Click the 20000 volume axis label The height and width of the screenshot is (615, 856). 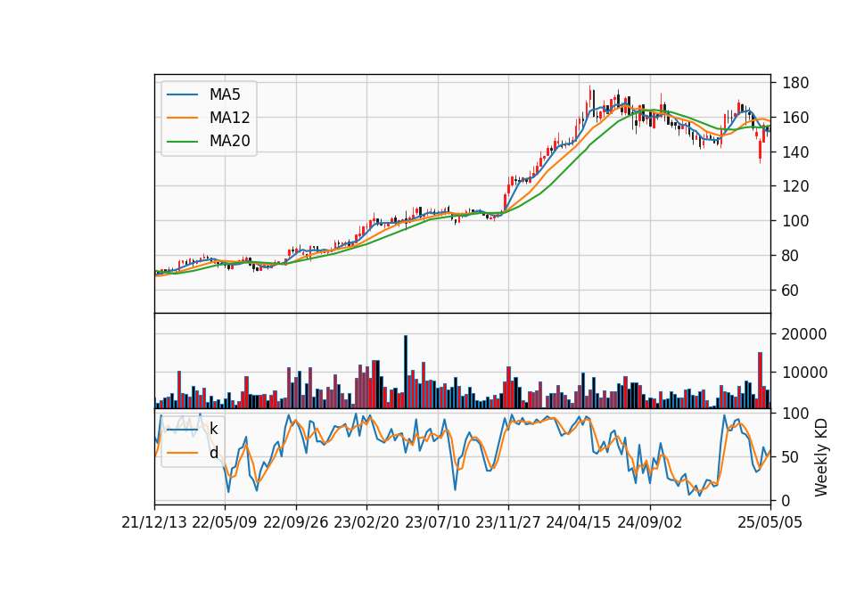pos(804,334)
